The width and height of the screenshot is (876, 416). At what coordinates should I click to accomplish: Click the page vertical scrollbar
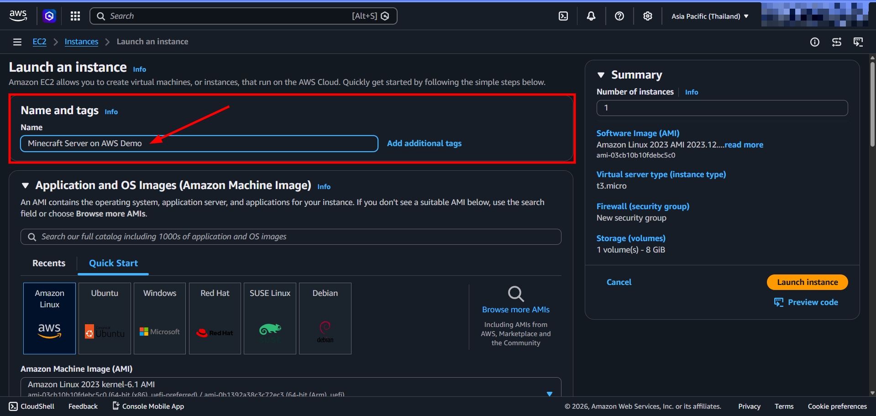[872, 105]
